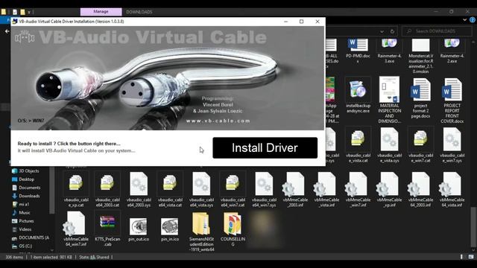This screenshot has width=477, height=268.
Task: Click the Search DOWNLOADS field
Action: pyautogui.click(x=437, y=31)
